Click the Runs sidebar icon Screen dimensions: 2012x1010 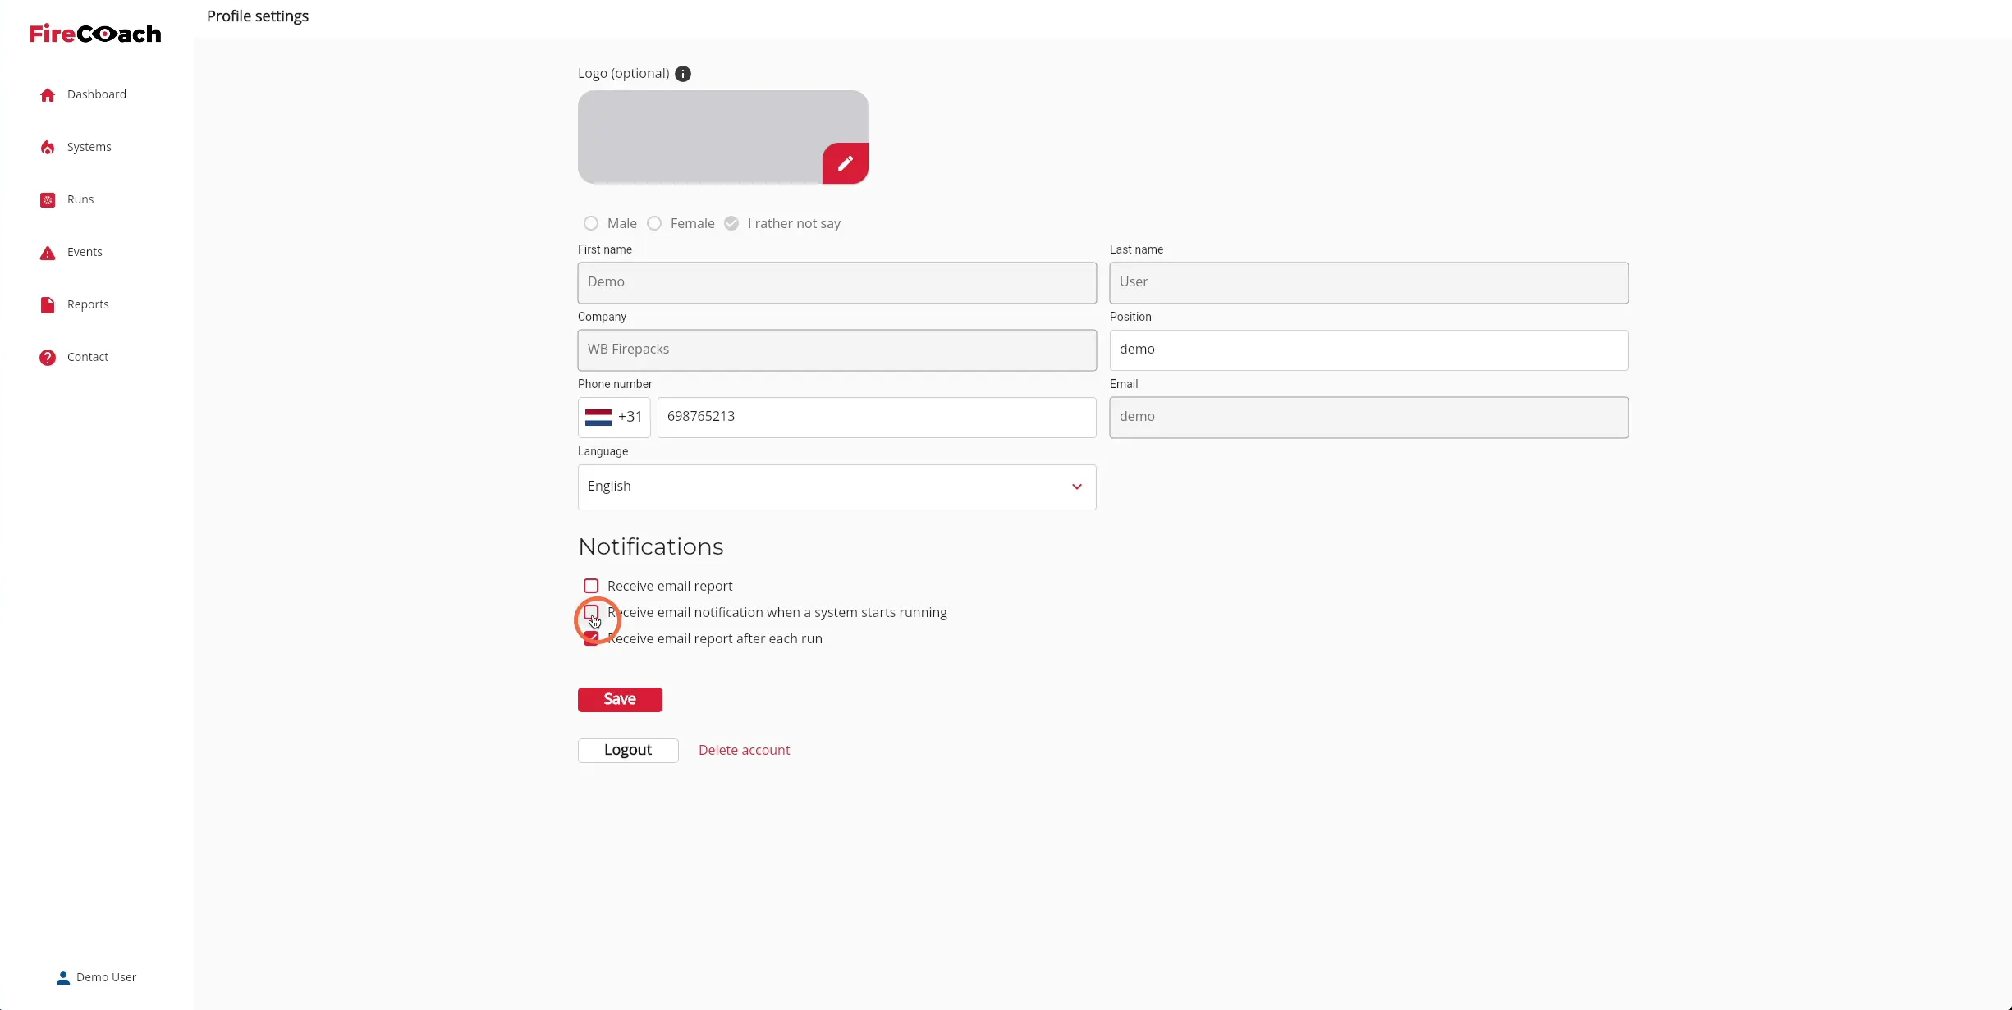pos(48,200)
